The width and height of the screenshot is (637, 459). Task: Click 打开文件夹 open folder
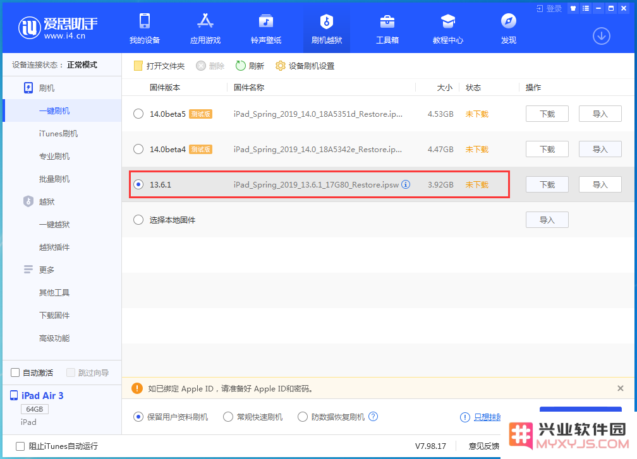(159, 66)
